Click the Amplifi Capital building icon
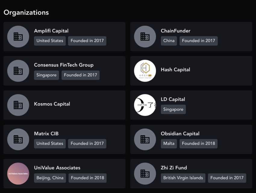 [18, 37]
